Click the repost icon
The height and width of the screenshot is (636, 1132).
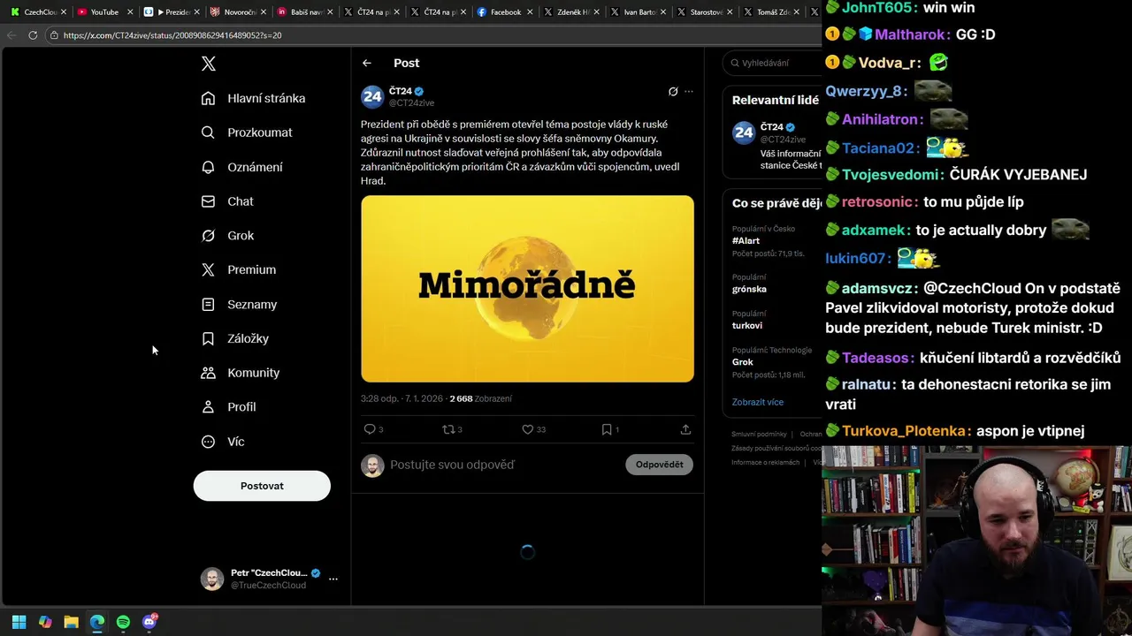click(x=448, y=429)
